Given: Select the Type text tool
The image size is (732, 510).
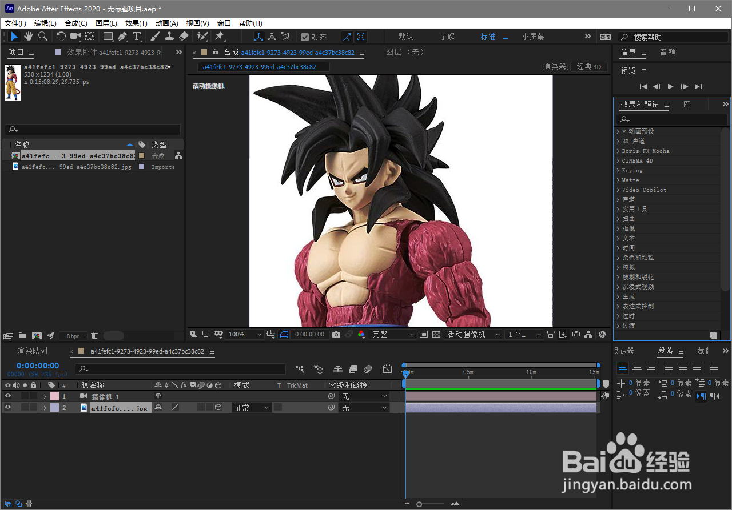Looking at the screenshot, I should 137,37.
